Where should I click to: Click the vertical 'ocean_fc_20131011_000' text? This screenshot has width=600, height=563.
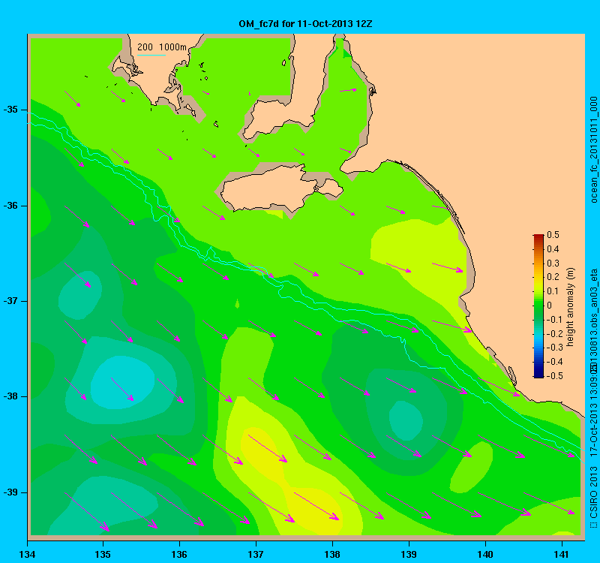[x=593, y=149]
